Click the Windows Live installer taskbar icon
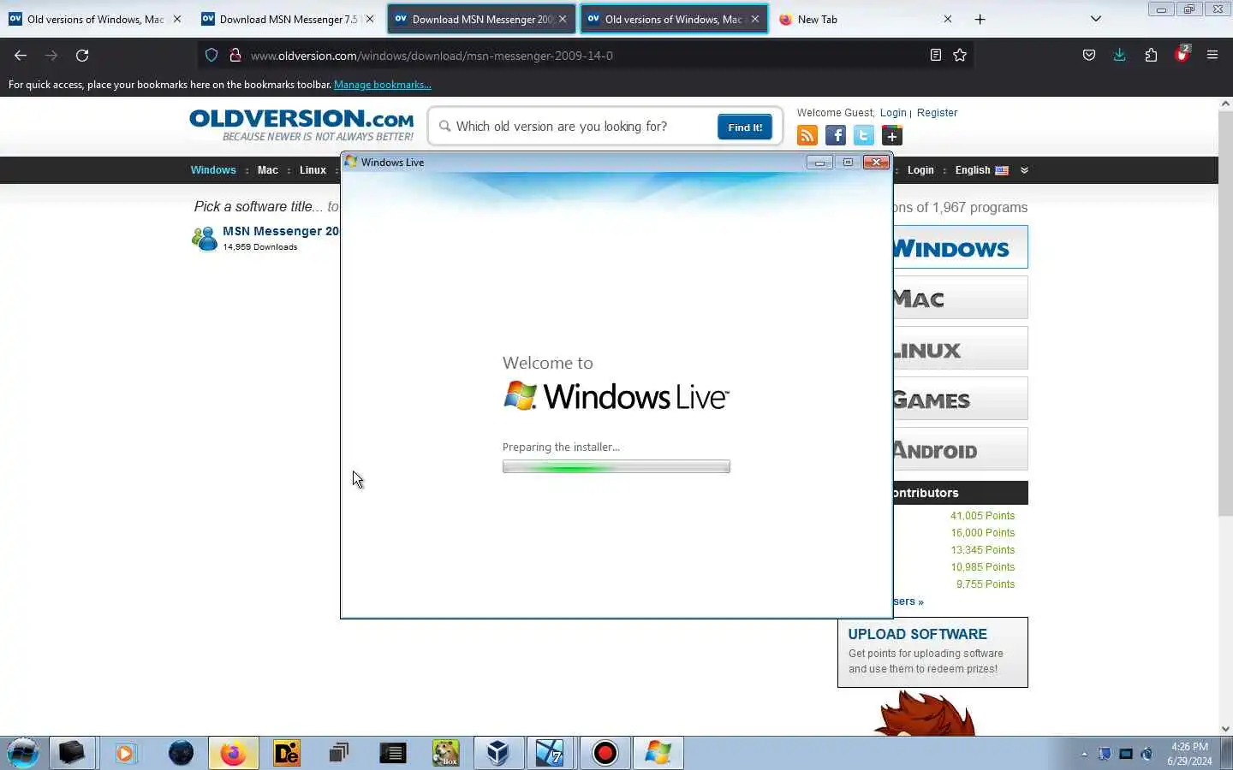This screenshot has width=1233, height=770. pos(658,753)
